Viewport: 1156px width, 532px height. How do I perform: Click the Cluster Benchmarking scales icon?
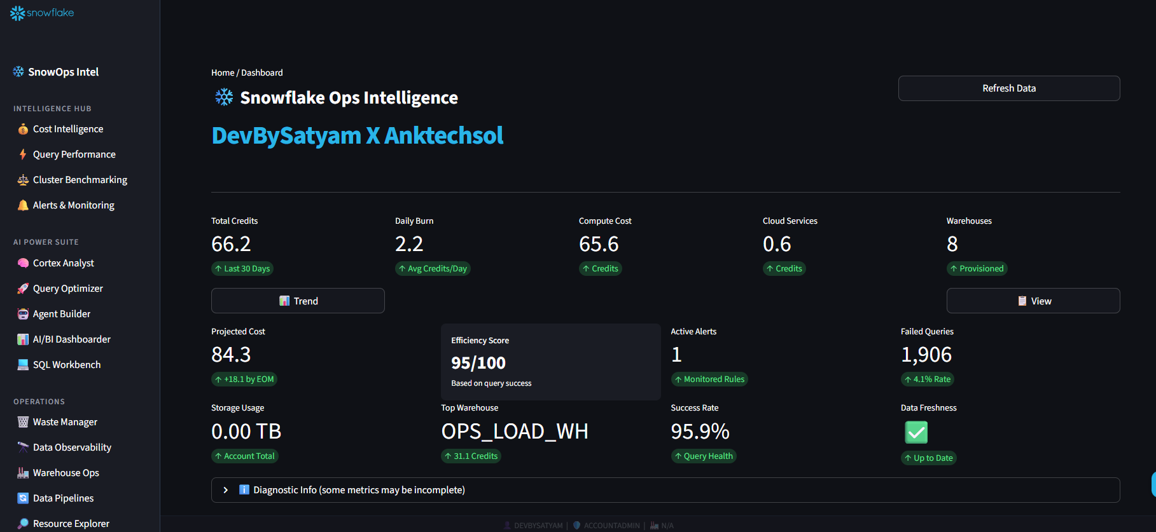click(x=23, y=180)
